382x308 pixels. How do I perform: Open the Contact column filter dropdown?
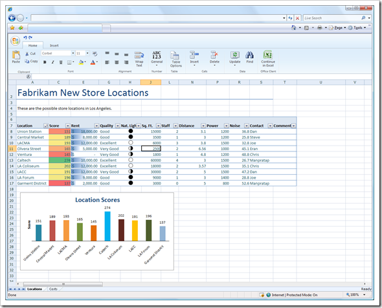click(x=270, y=126)
